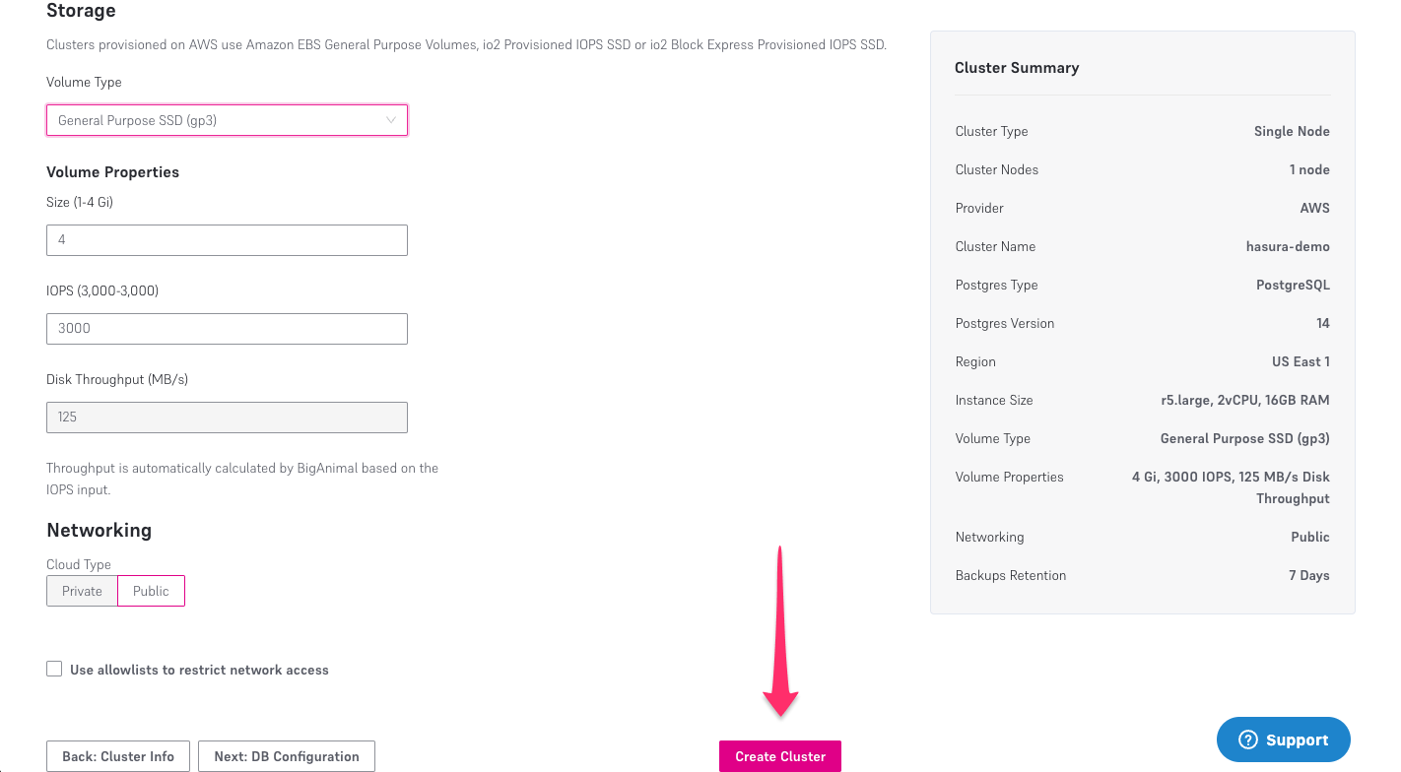Click the chevron arrow in Volume Type field
The width and height of the screenshot is (1401, 772).
[391, 120]
